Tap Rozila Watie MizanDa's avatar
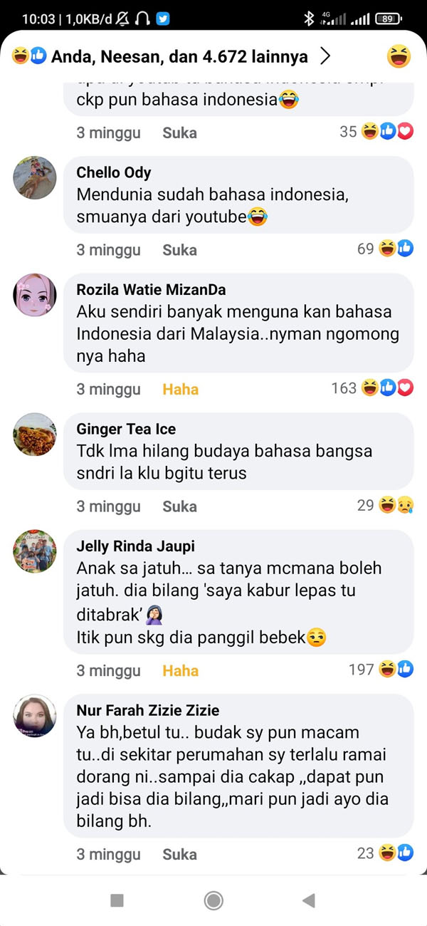Screen dimensions: 427x926 click(x=35, y=295)
